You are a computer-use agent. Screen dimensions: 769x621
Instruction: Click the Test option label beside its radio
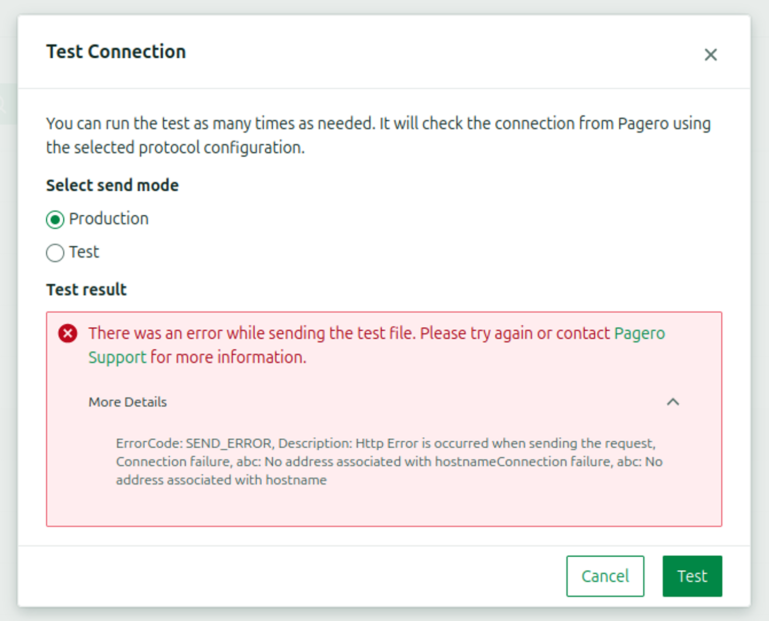click(x=84, y=252)
